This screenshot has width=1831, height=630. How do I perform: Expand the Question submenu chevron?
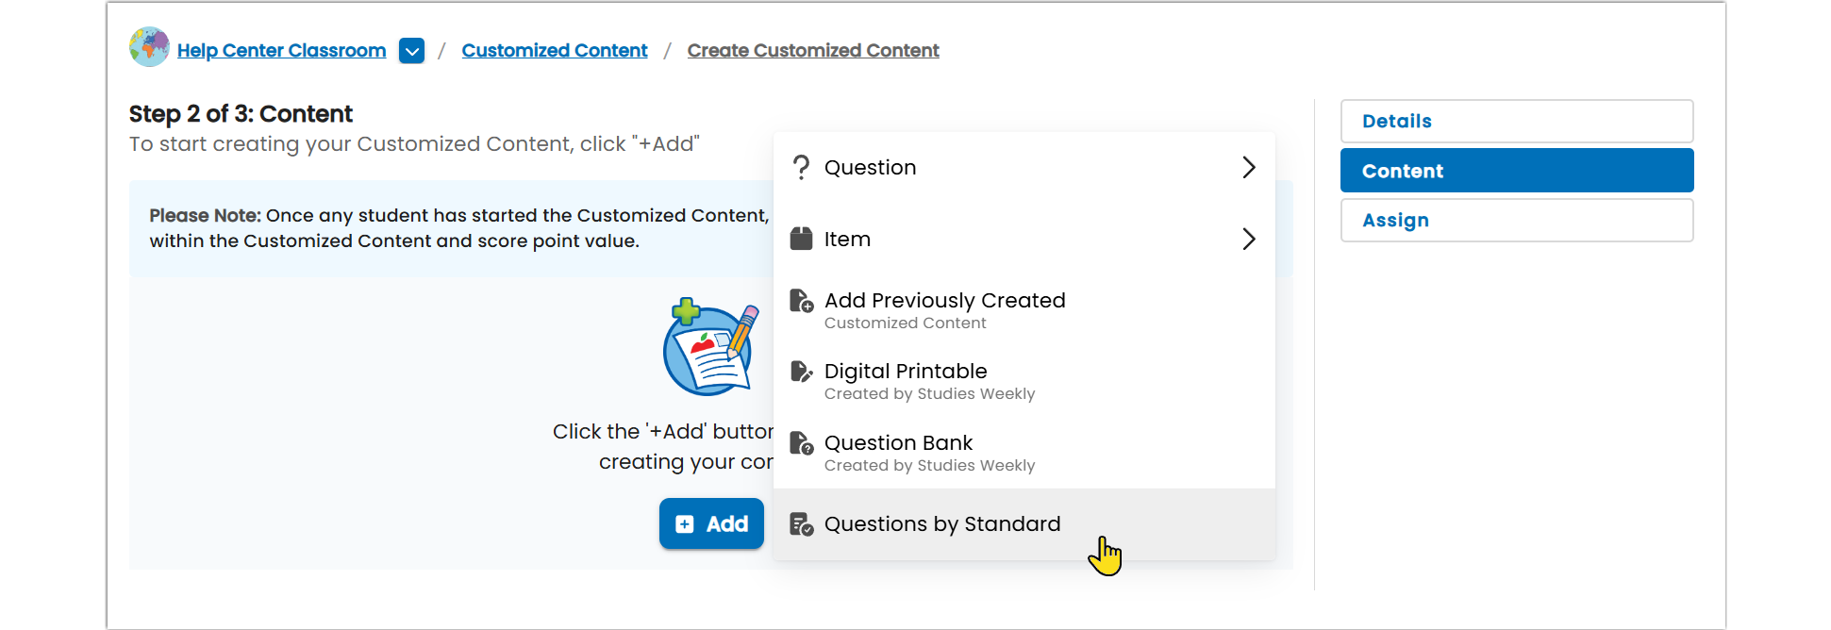pyautogui.click(x=1249, y=168)
